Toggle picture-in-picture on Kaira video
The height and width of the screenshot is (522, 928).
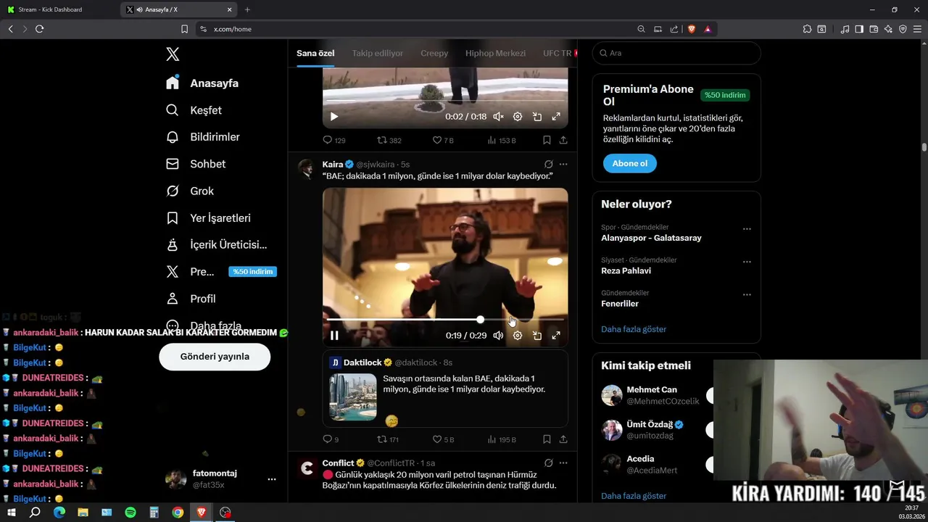pyautogui.click(x=537, y=335)
